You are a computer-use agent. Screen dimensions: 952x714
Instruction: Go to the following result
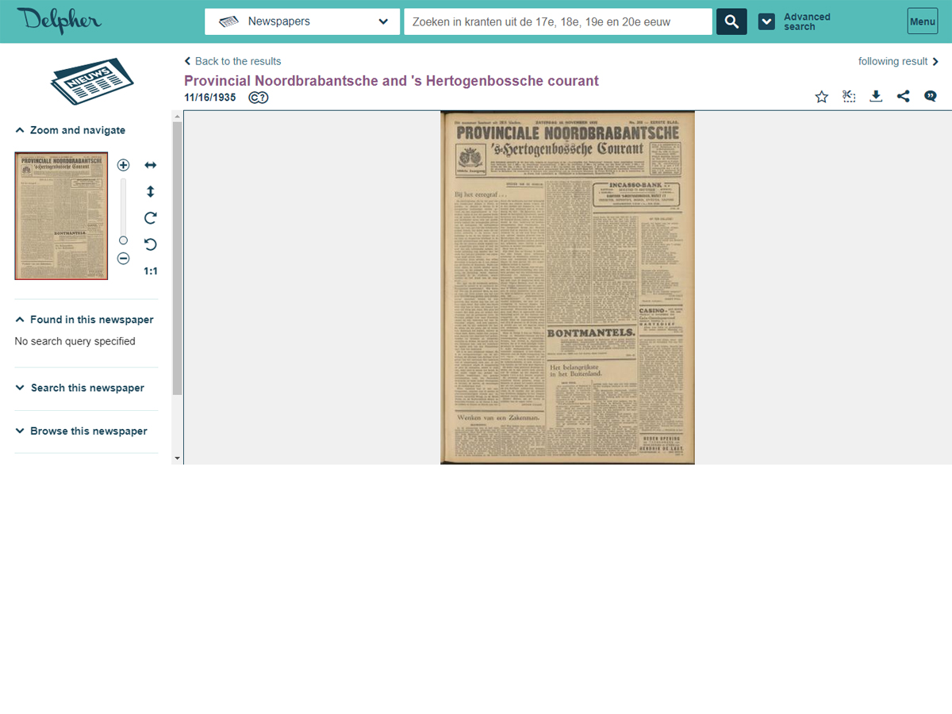coord(898,61)
